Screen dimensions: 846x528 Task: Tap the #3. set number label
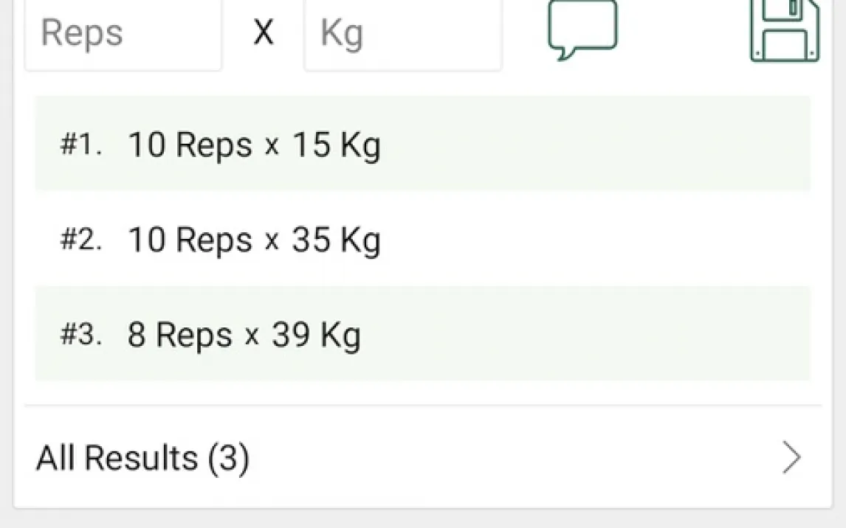coord(81,335)
